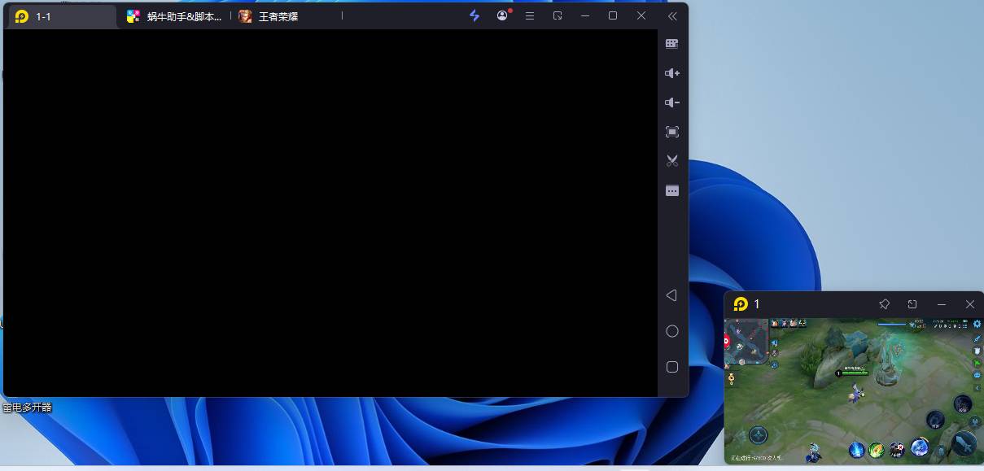
Task: Click the minimap in the game window
Action: [747, 340]
